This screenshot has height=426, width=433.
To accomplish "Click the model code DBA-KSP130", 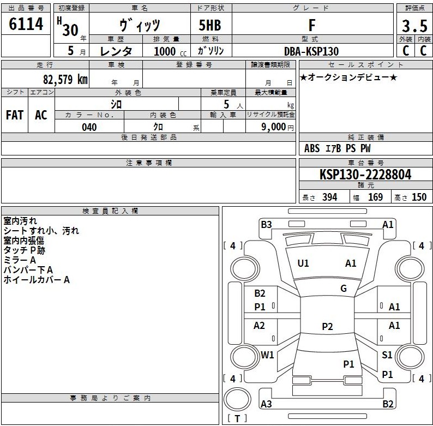I will (x=311, y=51).
